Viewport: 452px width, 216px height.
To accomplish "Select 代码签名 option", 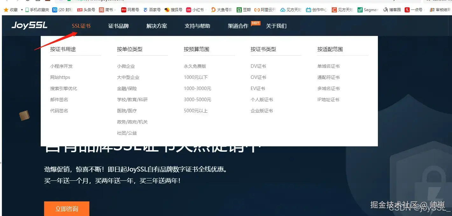I will (59, 111).
